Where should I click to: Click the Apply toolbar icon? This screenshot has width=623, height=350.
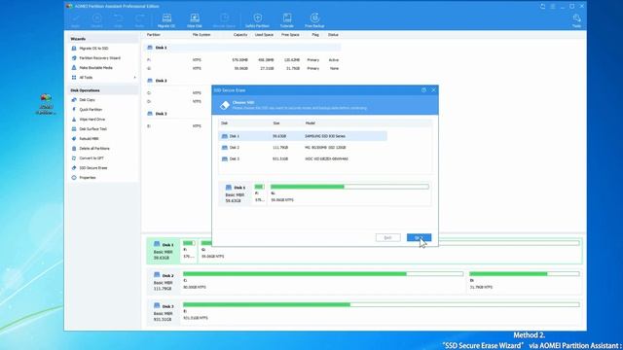[76, 20]
